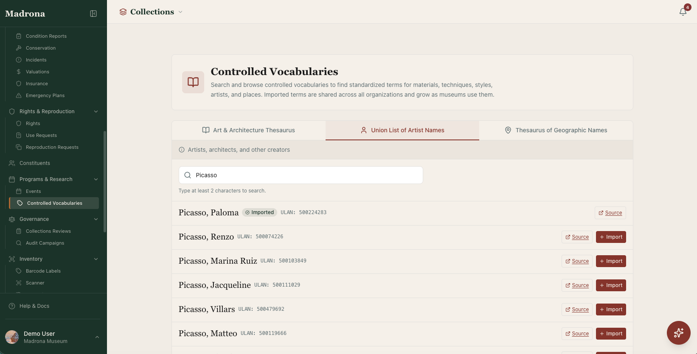Image resolution: width=697 pixels, height=354 pixels.
Task: Open the notifications bell
Action: click(683, 12)
